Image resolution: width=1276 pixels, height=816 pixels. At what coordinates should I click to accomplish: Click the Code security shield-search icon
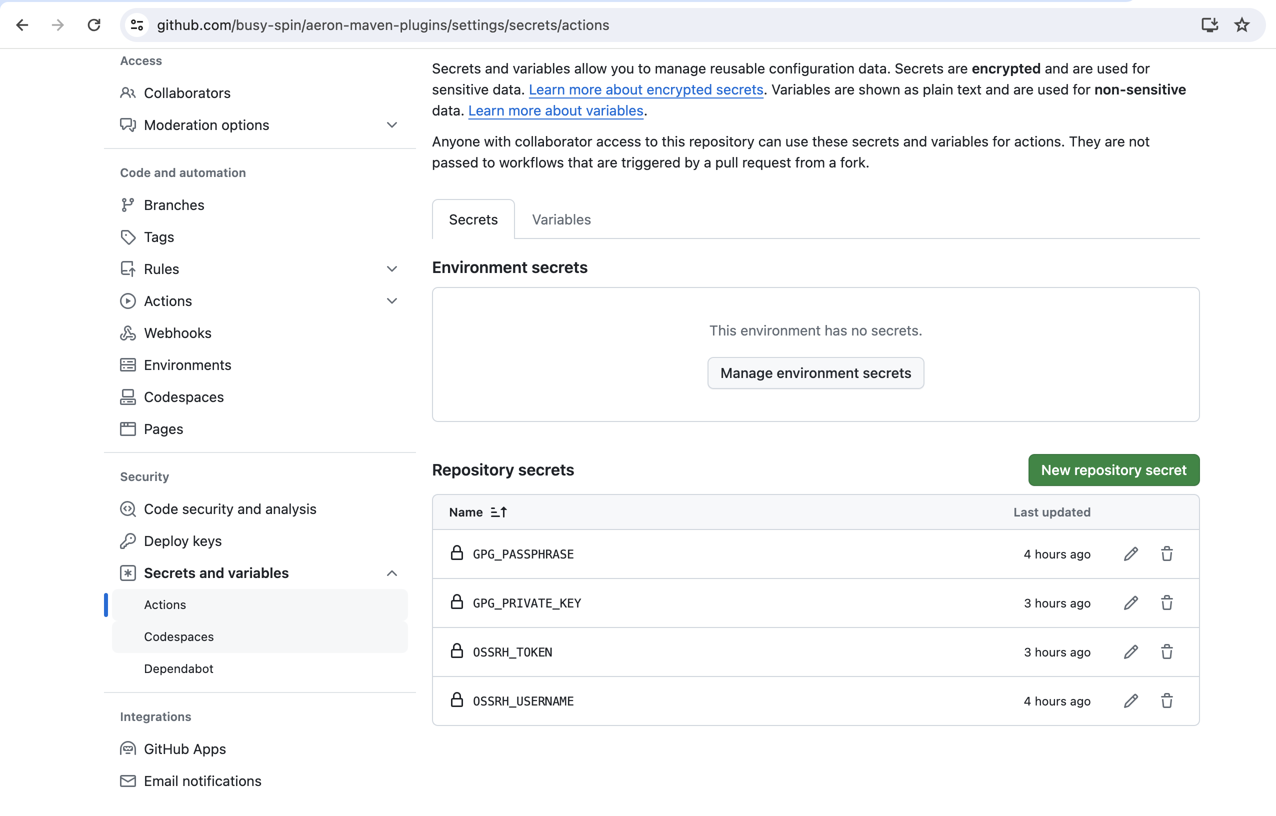click(127, 508)
